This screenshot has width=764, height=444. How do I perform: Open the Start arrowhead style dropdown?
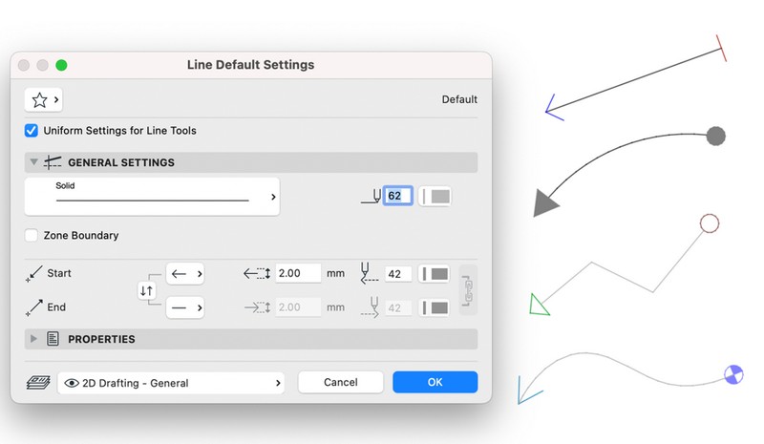pyautogui.click(x=186, y=274)
